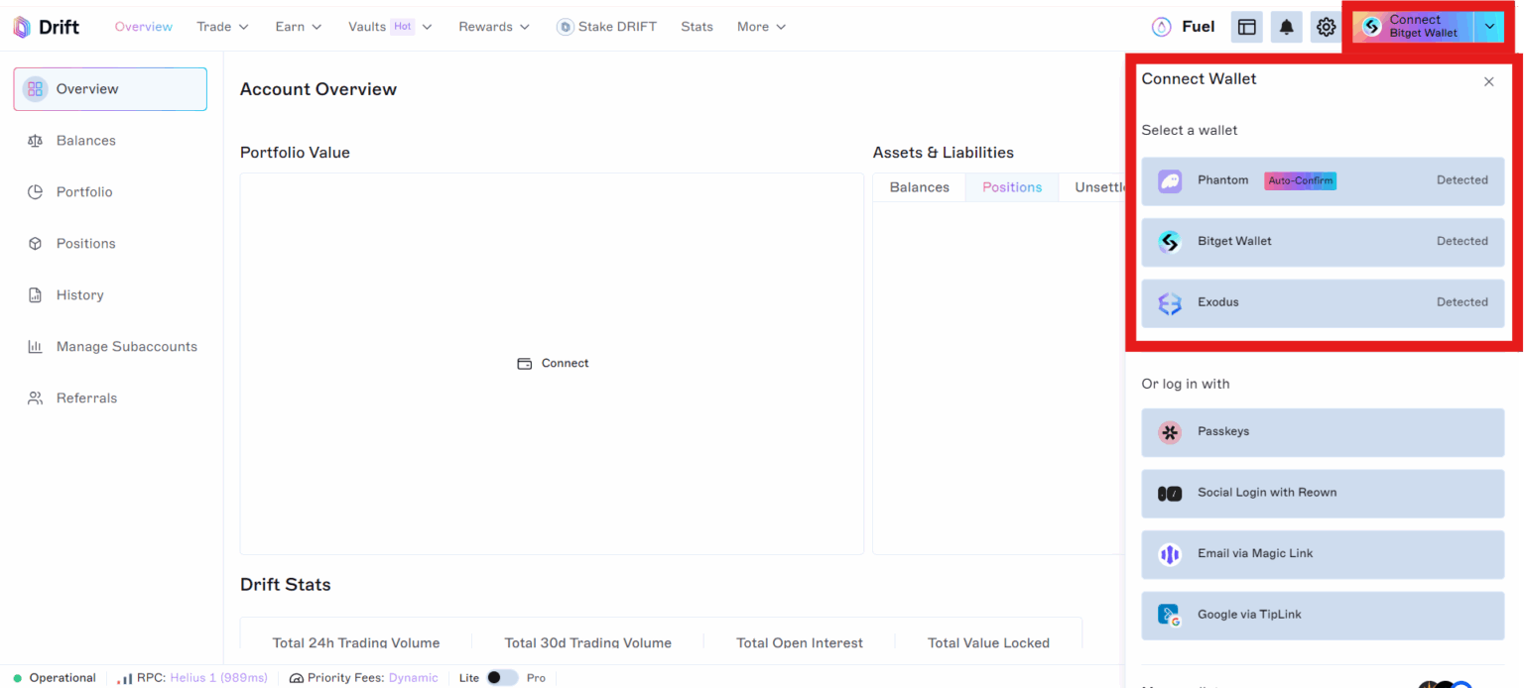Open the notifications bell
Image resolution: width=1524 pixels, height=688 pixels.
[x=1286, y=27]
